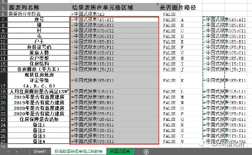Select cell 身份证号码
The image size is (252, 155).
pyautogui.click(x=38, y=47)
